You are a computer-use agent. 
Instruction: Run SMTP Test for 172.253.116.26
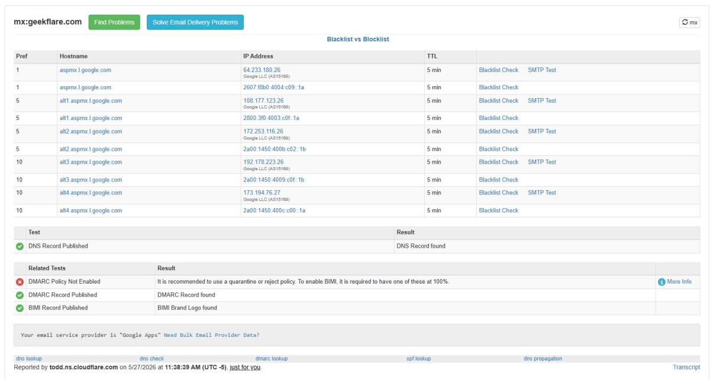click(542, 132)
